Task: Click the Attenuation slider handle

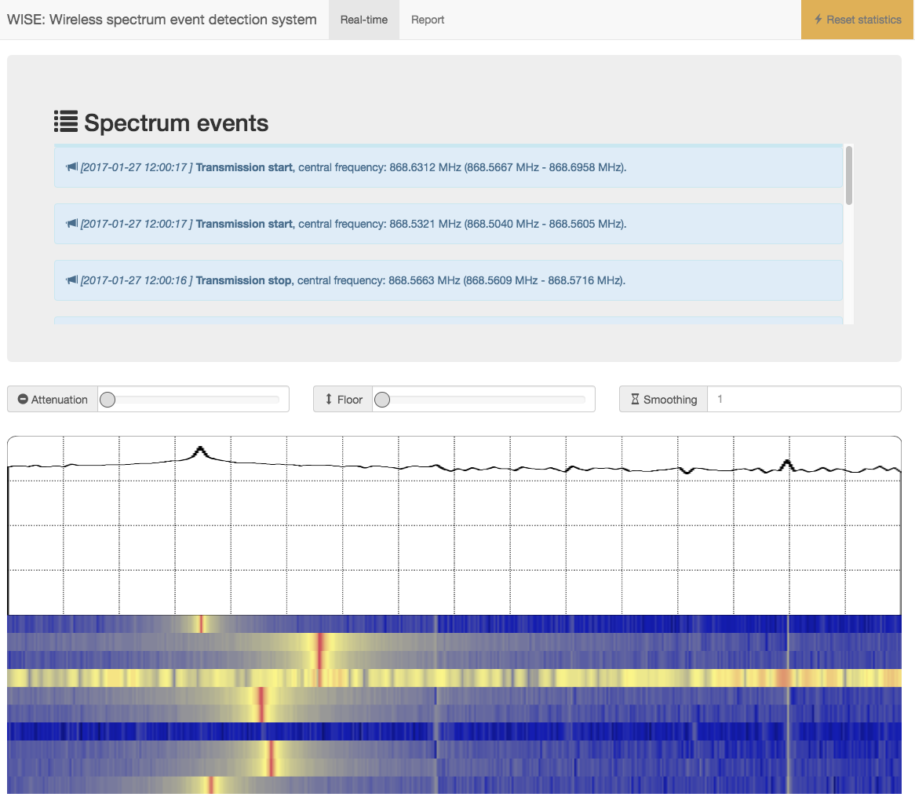Action: pos(108,400)
